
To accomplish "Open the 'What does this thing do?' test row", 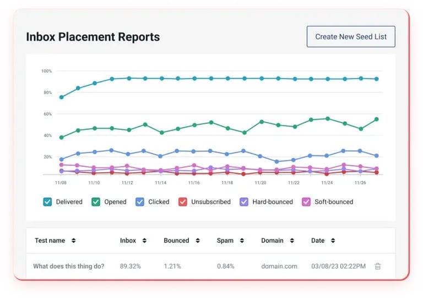I will pos(210,266).
